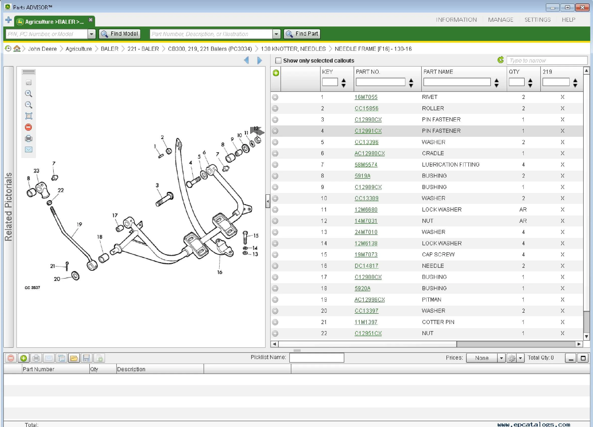Print the picklist

[x=36, y=358]
